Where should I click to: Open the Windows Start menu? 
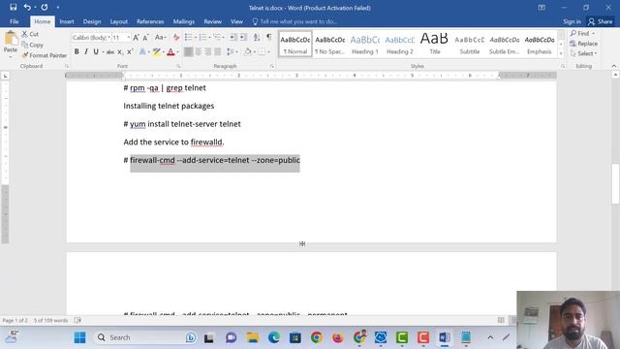point(79,337)
